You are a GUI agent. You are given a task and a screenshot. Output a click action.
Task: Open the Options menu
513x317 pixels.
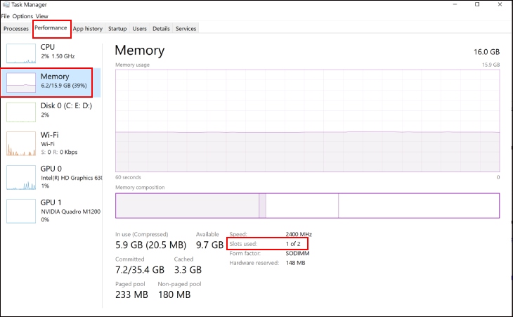pyautogui.click(x=22, y=16)
